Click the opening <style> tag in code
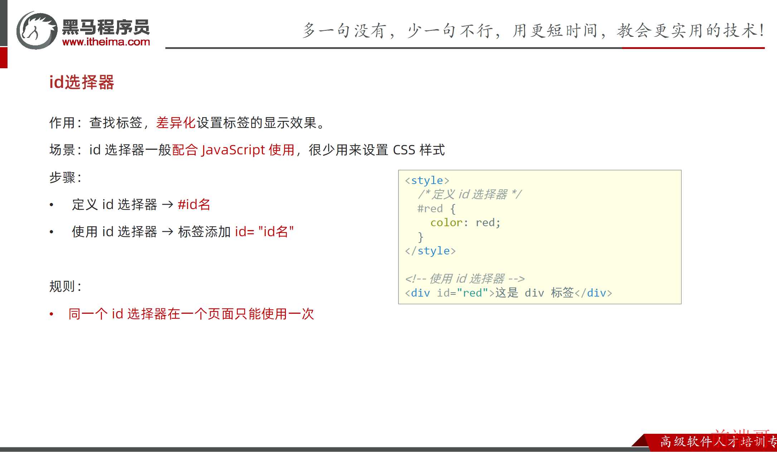777x452 pixels. pos(427,180)
